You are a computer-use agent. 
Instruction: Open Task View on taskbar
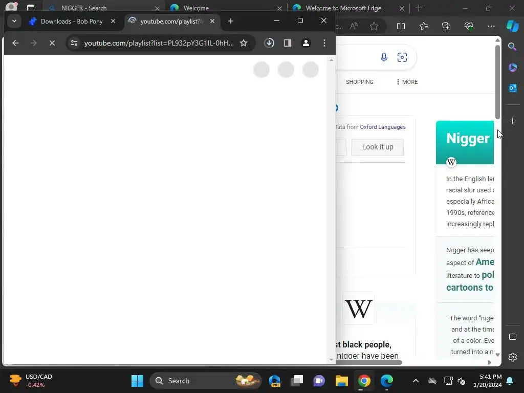coord(296,381)
